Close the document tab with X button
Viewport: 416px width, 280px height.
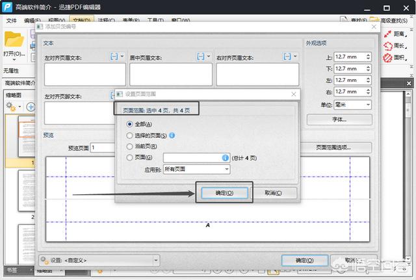click(x=409, y=83)
